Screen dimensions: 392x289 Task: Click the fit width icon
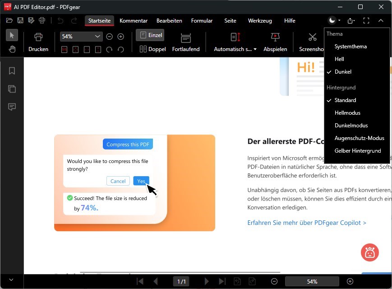87,50
